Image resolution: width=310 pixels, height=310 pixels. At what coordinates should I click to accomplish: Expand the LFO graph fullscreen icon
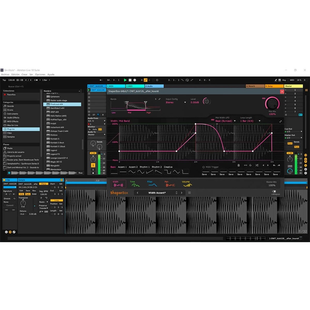(x=281, y=121)
